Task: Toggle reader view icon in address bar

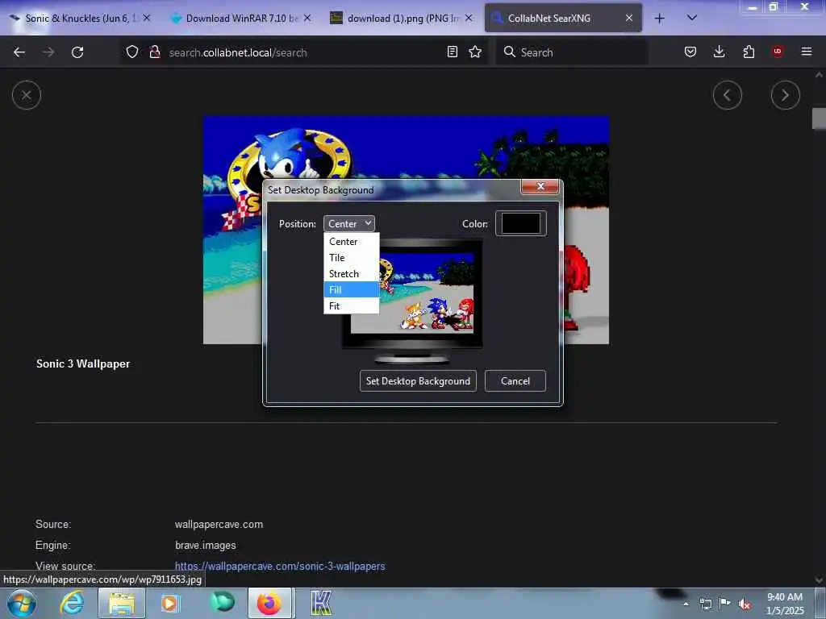Action: coord(452,52)
